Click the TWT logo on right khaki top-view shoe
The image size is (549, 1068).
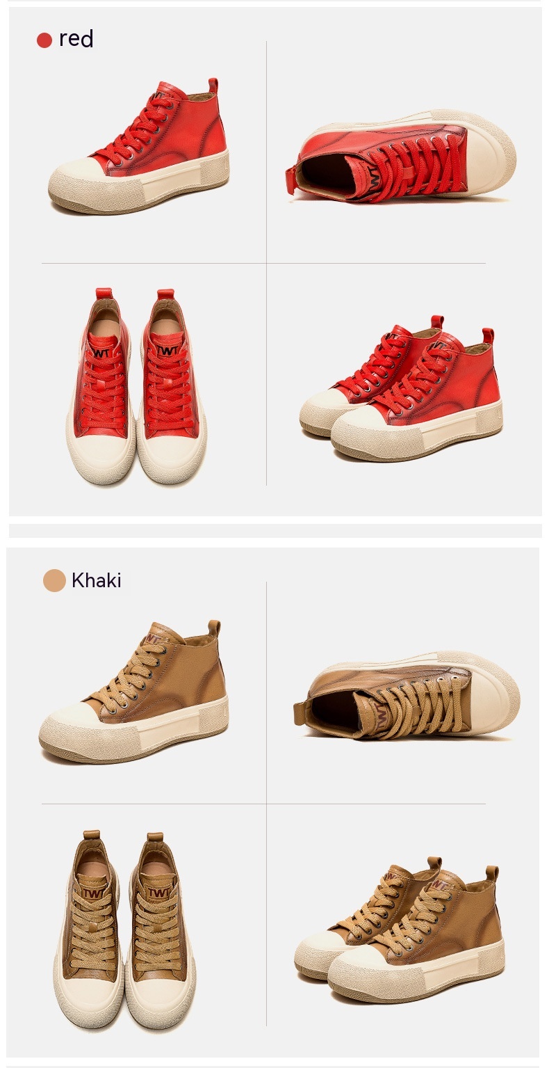[159, 893]
